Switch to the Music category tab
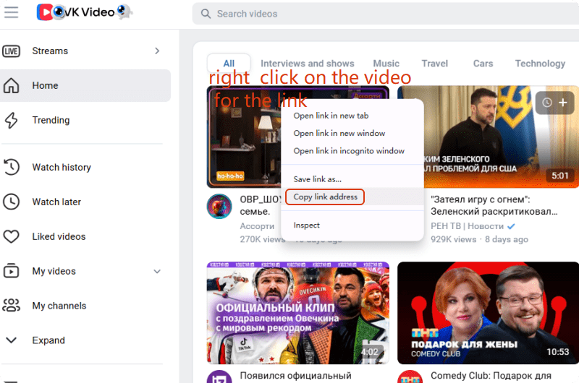The height and width of the screenshot is (383, 579). (x=386, y=64)
